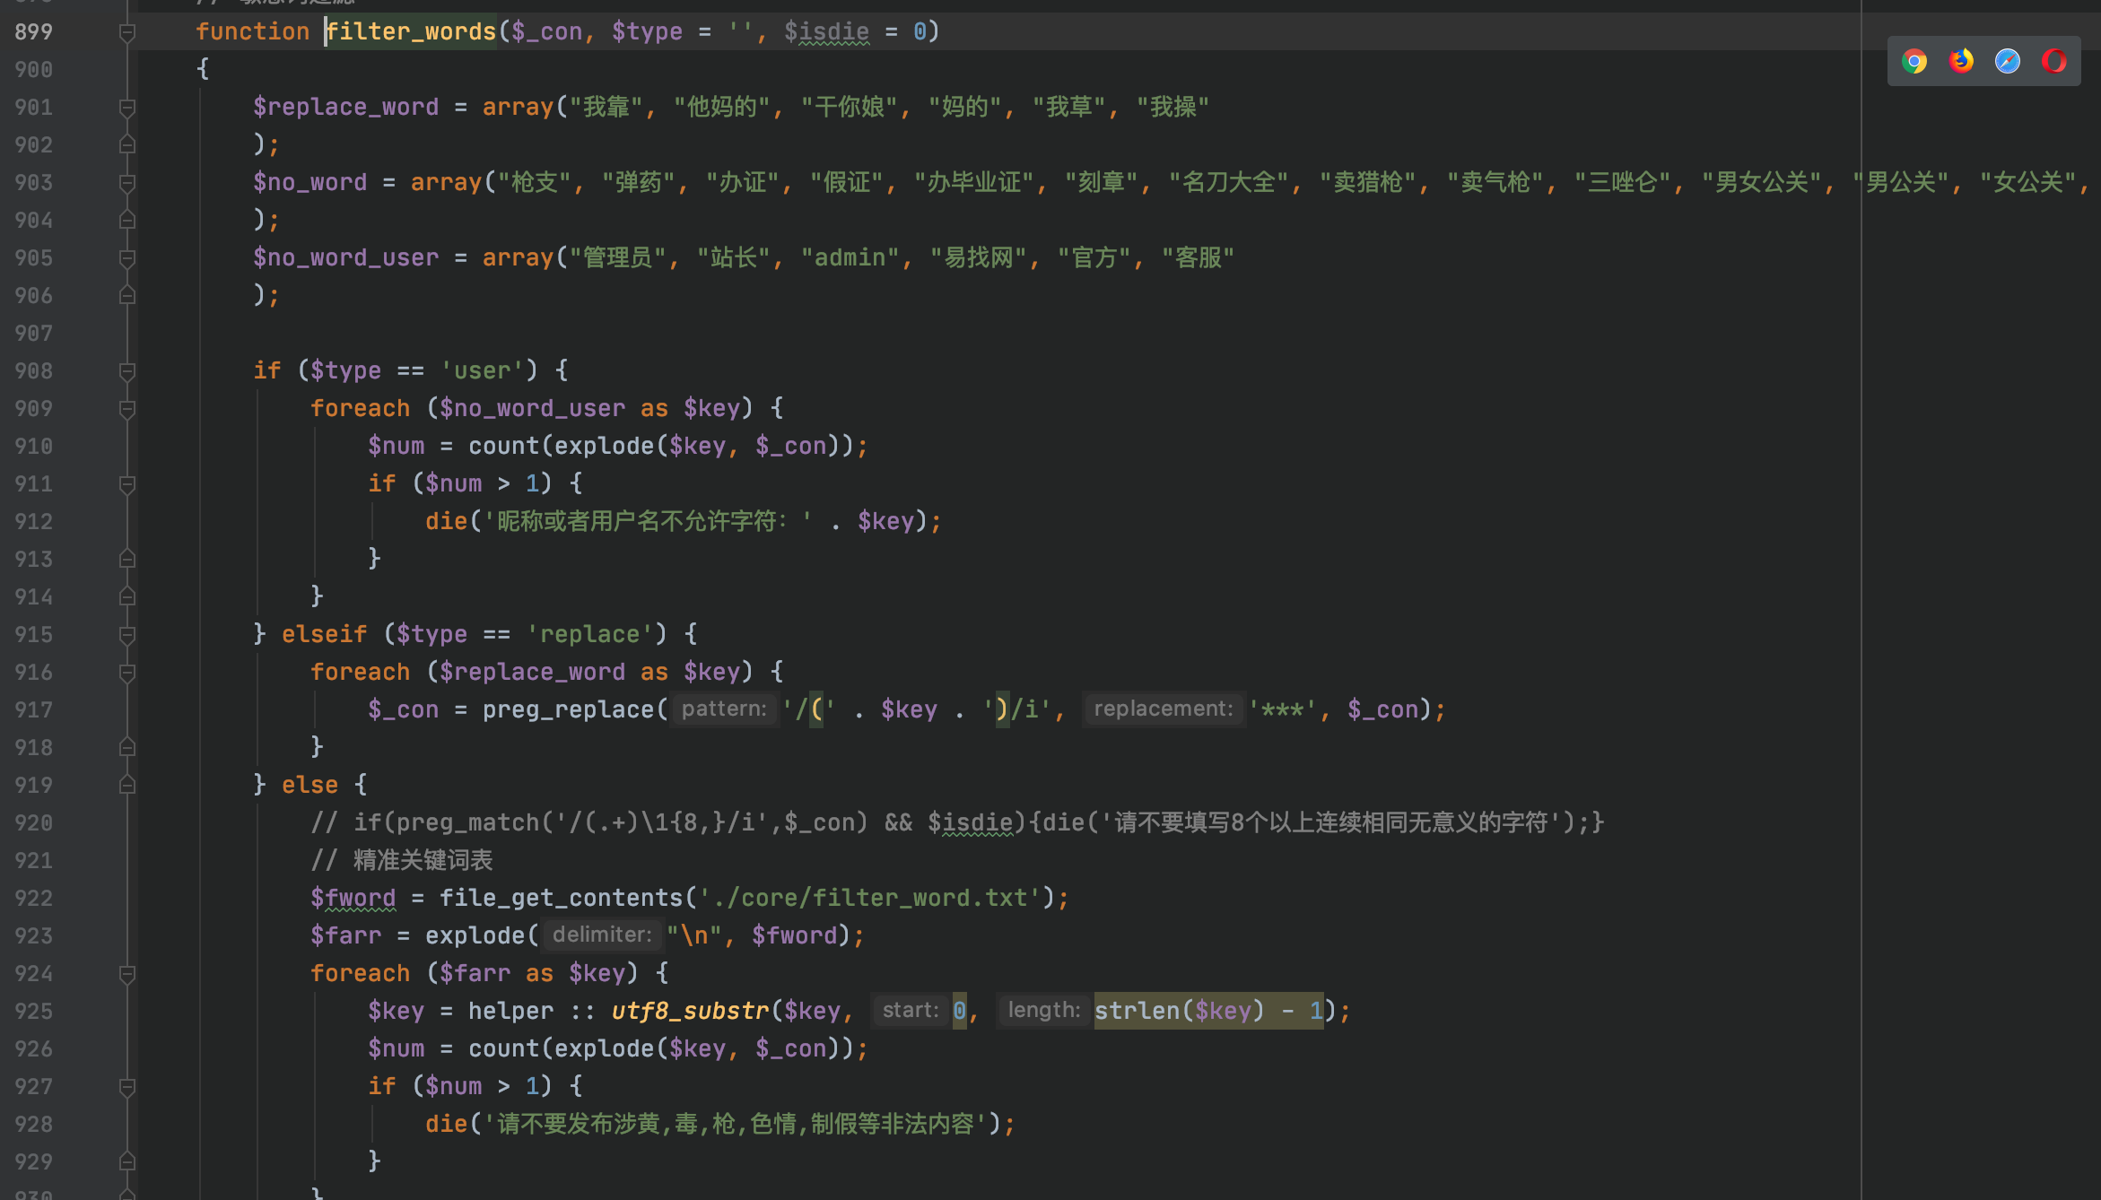Collapse the $no_word array fold on line 903
Viewport: 2101px width, 1200px height.
tap(127, 183)
